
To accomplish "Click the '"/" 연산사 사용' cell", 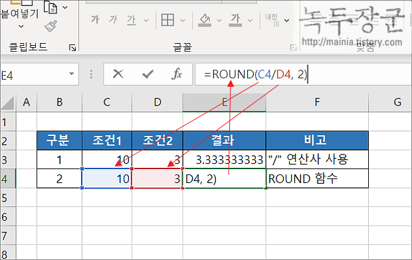I will 317,160.
